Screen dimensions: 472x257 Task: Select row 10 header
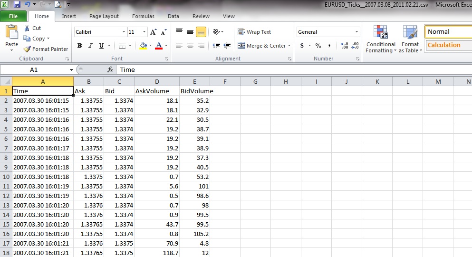pyautogui.click(x=6, y=177)
